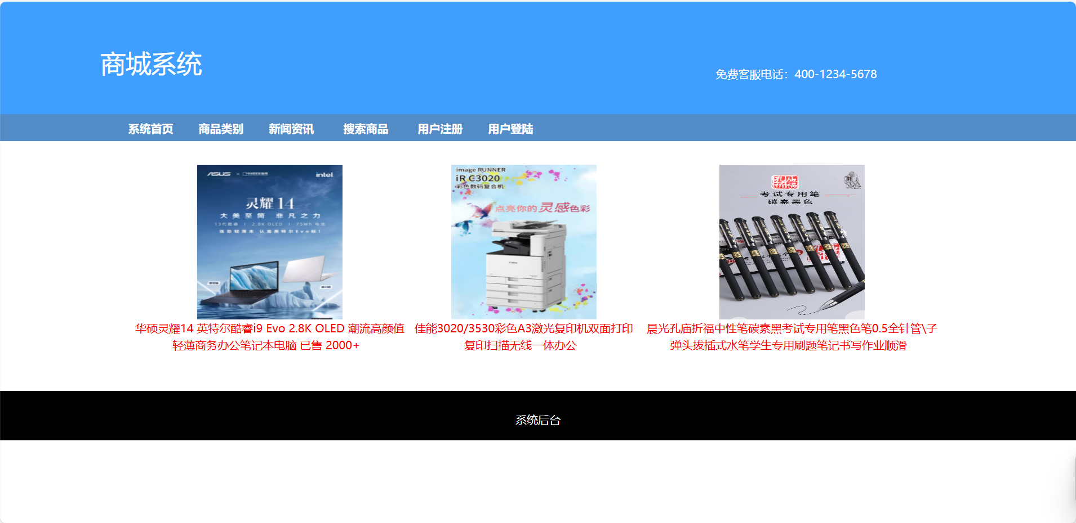This screenshot has height=523, width=1076.
Task: Open the Canon iR C3020 copier image
Action: (x=524, y=242)
